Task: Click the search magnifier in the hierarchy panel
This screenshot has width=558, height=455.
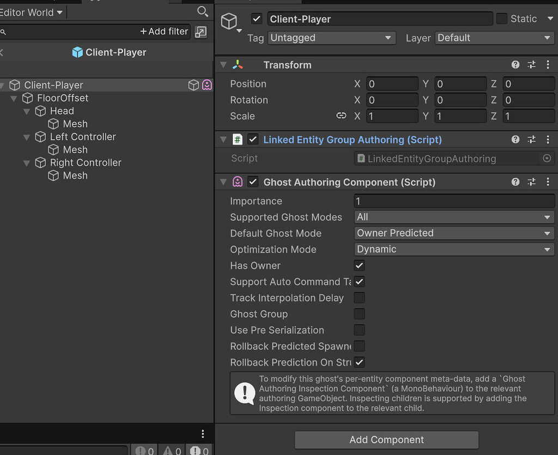Action: coord(202,11)
